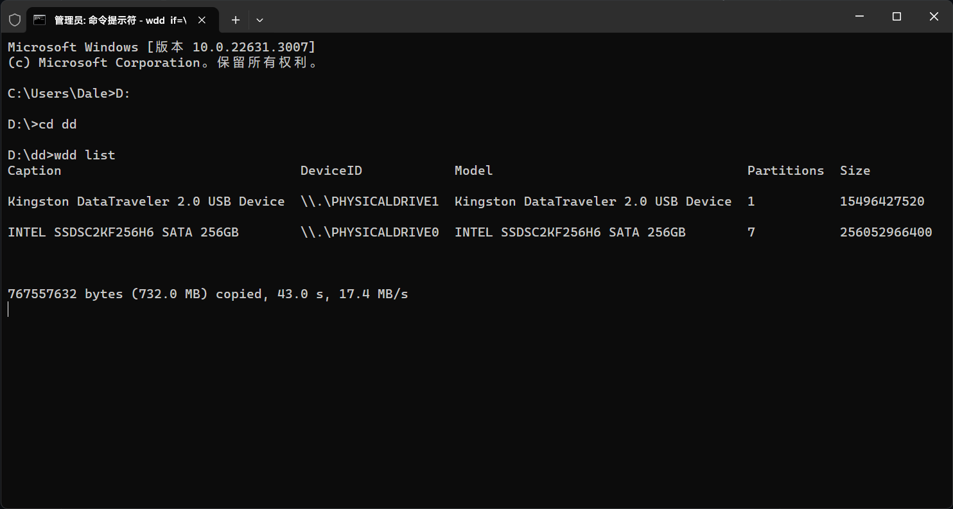Click the DeviceID column header
The height and width of the screenshot is (509, 953).
(x=331, y=170)
